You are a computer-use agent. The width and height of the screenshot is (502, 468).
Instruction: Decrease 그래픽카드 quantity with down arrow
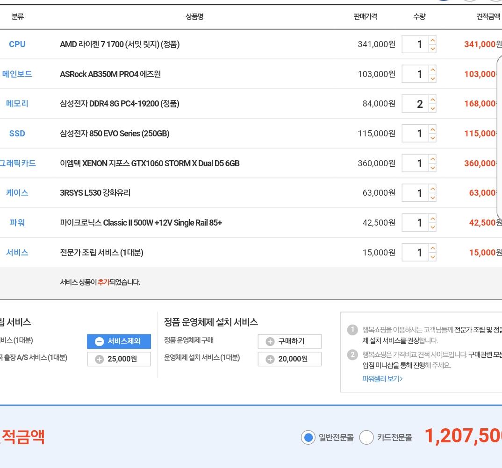coord(432,168)
